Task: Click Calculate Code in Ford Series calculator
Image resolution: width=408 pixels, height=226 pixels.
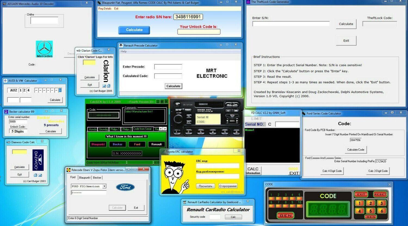Action: click(x=356, y=149)
